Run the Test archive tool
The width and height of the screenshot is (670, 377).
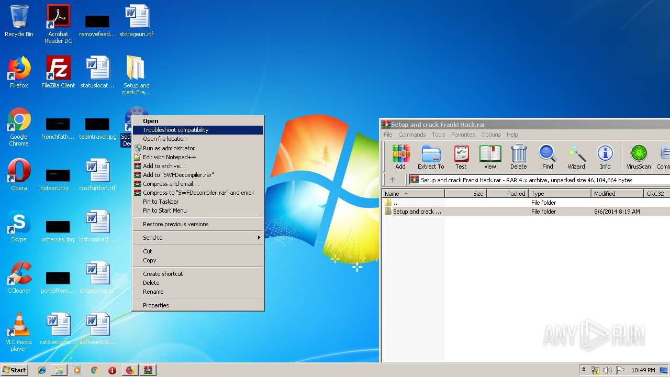pyautogui.click(x=461, y=157)
